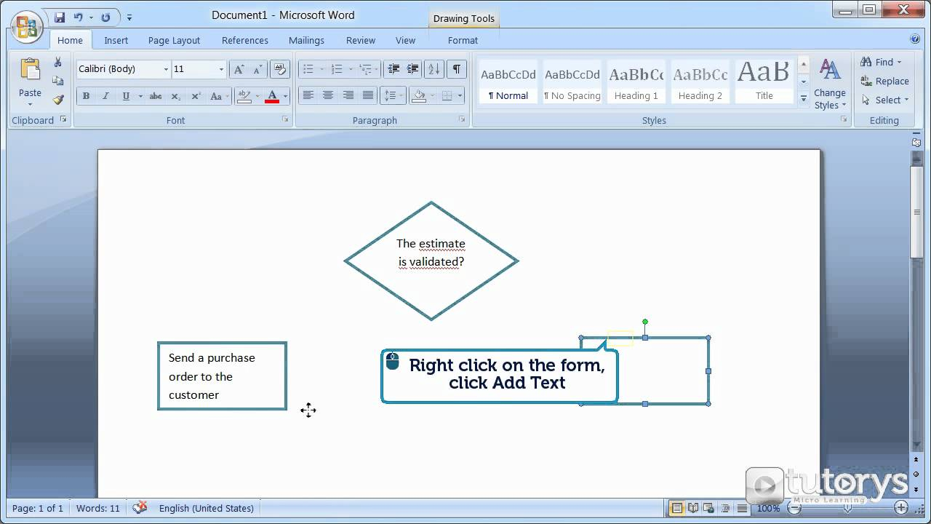Apply the text highlight color
Image resolution: width=931 pixels, height=524 pixels.
(x=244, y=96)
